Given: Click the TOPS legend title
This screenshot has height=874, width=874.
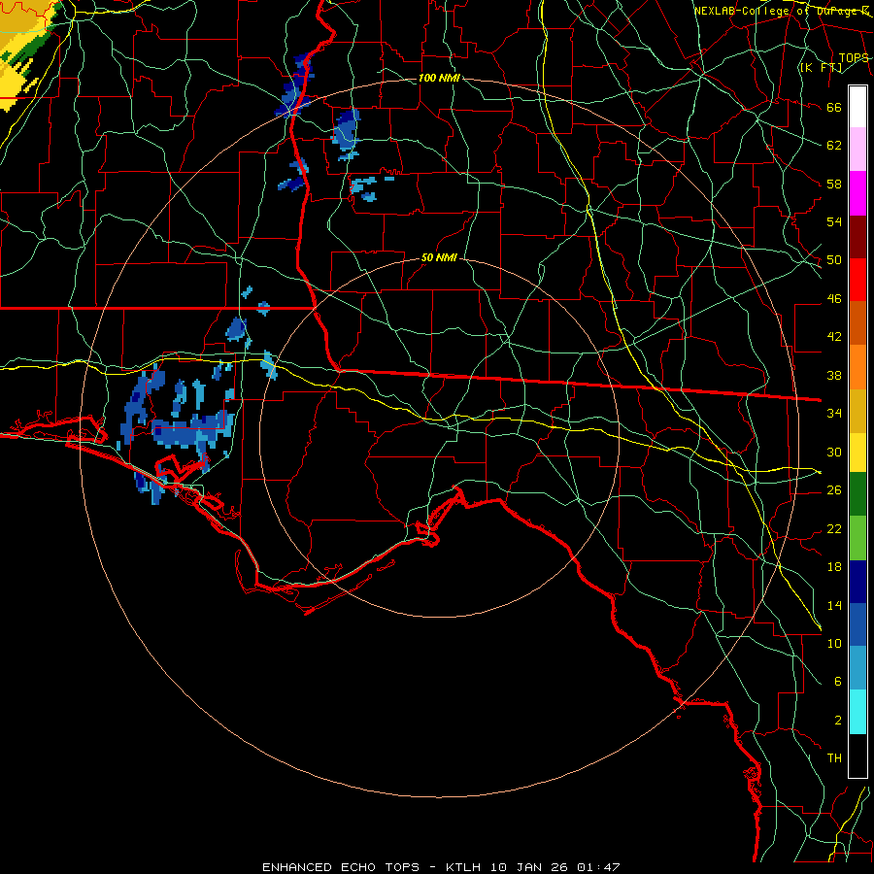Looking at the screenshot, I should pyautogui.click(x=854, y=58).
